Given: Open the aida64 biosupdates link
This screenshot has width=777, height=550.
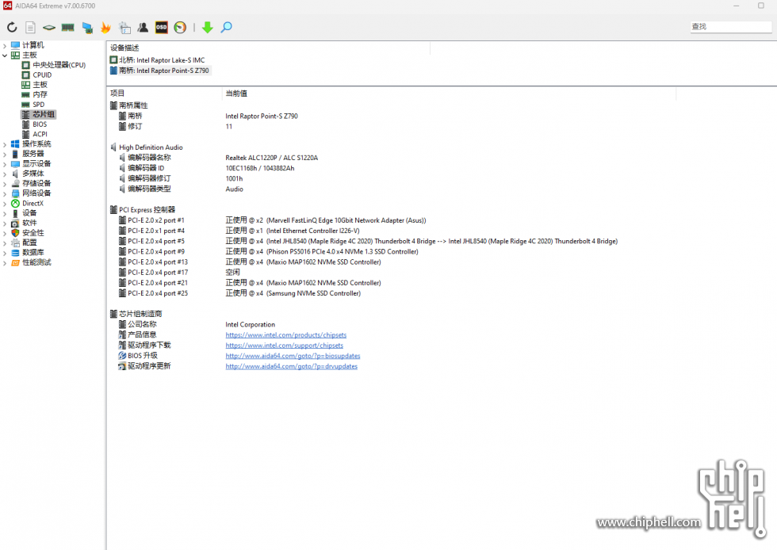Looking at the screenshot, I should coord(293,356).
